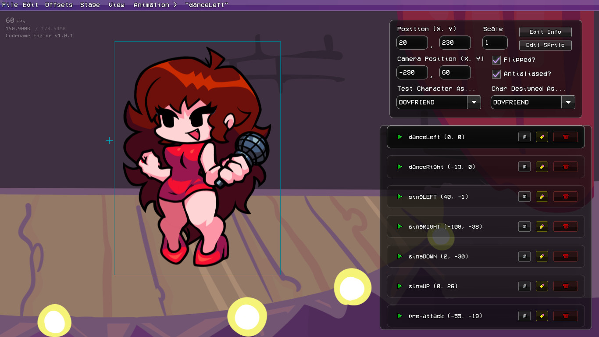Open the File menu
This screenshot has height=337, width=599.
[x=10, y=5]
